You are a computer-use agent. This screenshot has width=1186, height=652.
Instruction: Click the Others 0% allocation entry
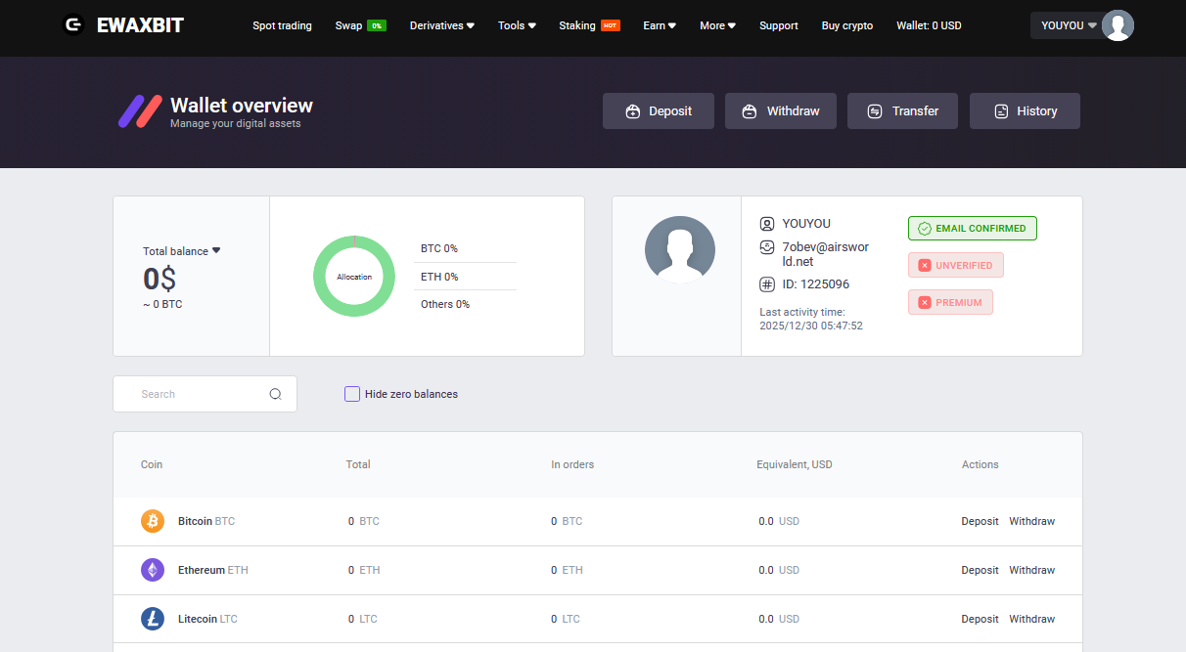point(445,304)
